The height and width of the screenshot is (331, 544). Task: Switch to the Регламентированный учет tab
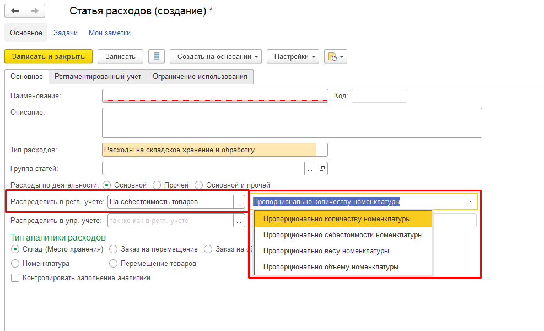[98, 77]
